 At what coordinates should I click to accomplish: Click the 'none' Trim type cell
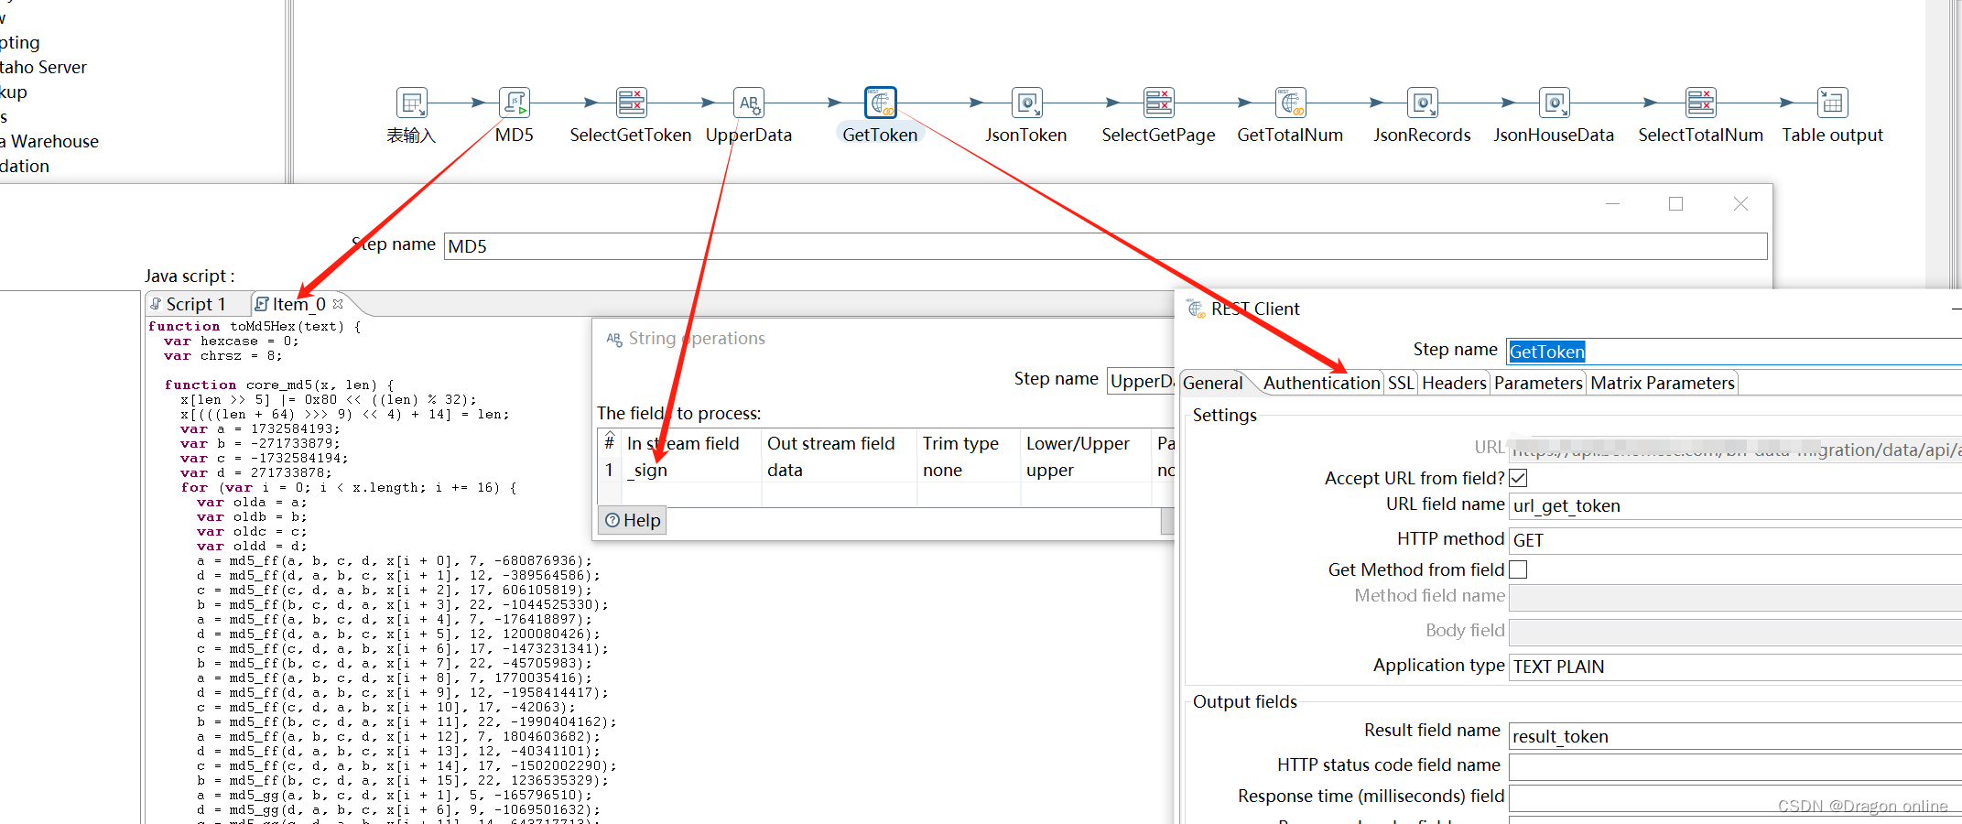coord(969,470)
